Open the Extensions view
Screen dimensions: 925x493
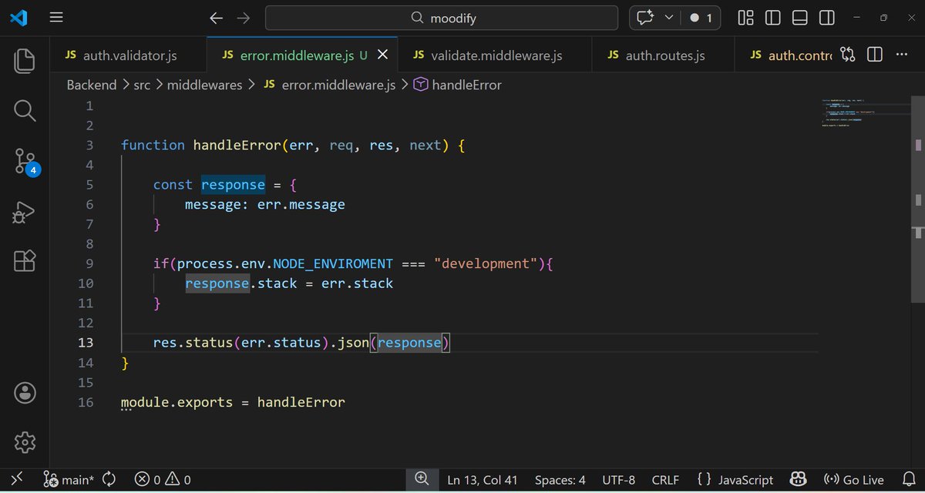click(25, 261)
